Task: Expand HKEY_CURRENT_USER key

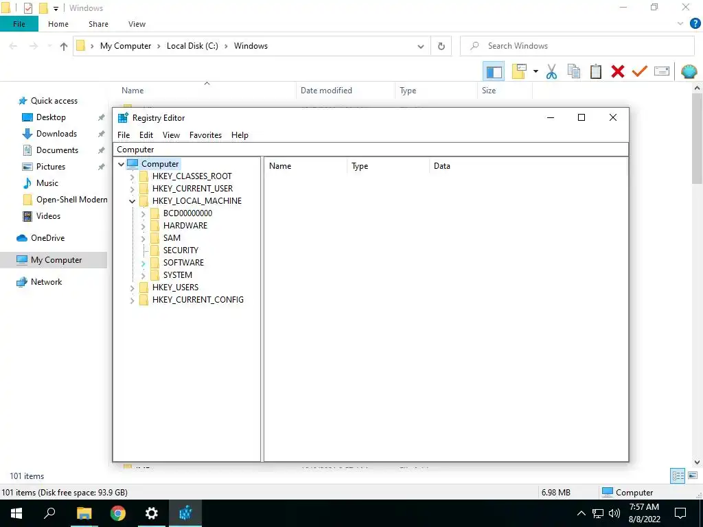Action: [x=132, y=189]
